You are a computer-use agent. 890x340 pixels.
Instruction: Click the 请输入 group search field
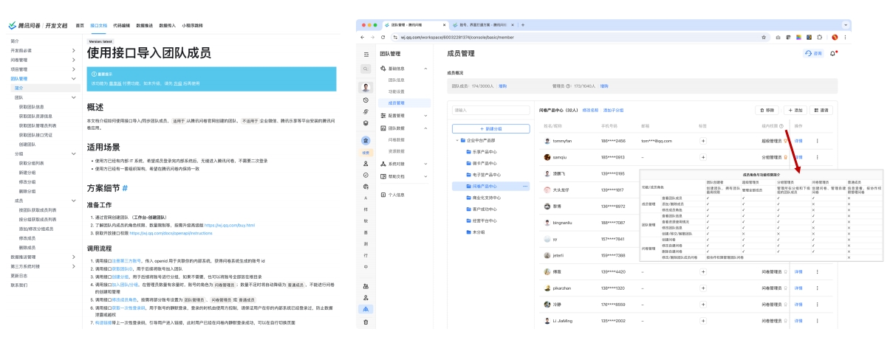(x=490, y=110)
